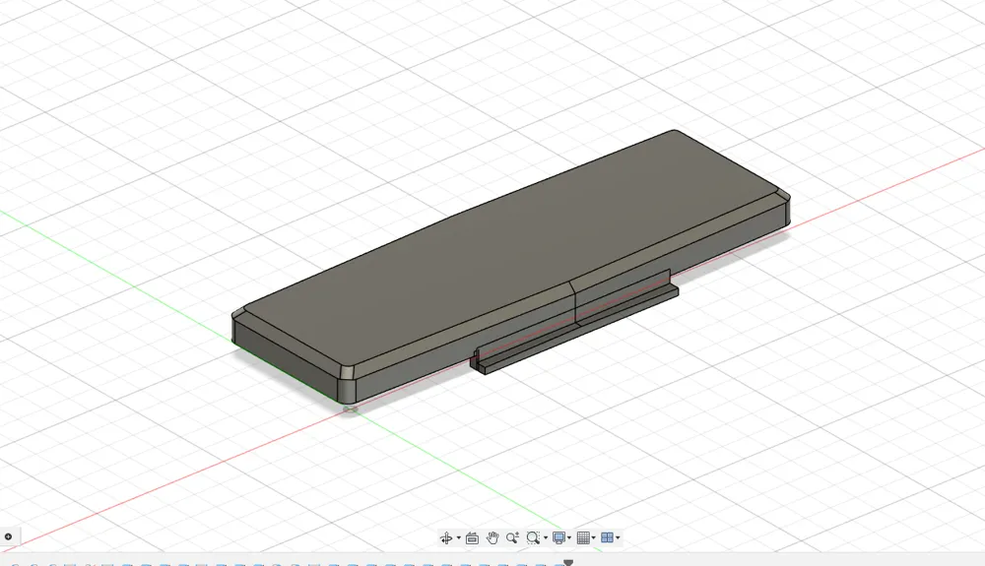
Task: Open the Viewports layout icon
Action: point(607,537)
